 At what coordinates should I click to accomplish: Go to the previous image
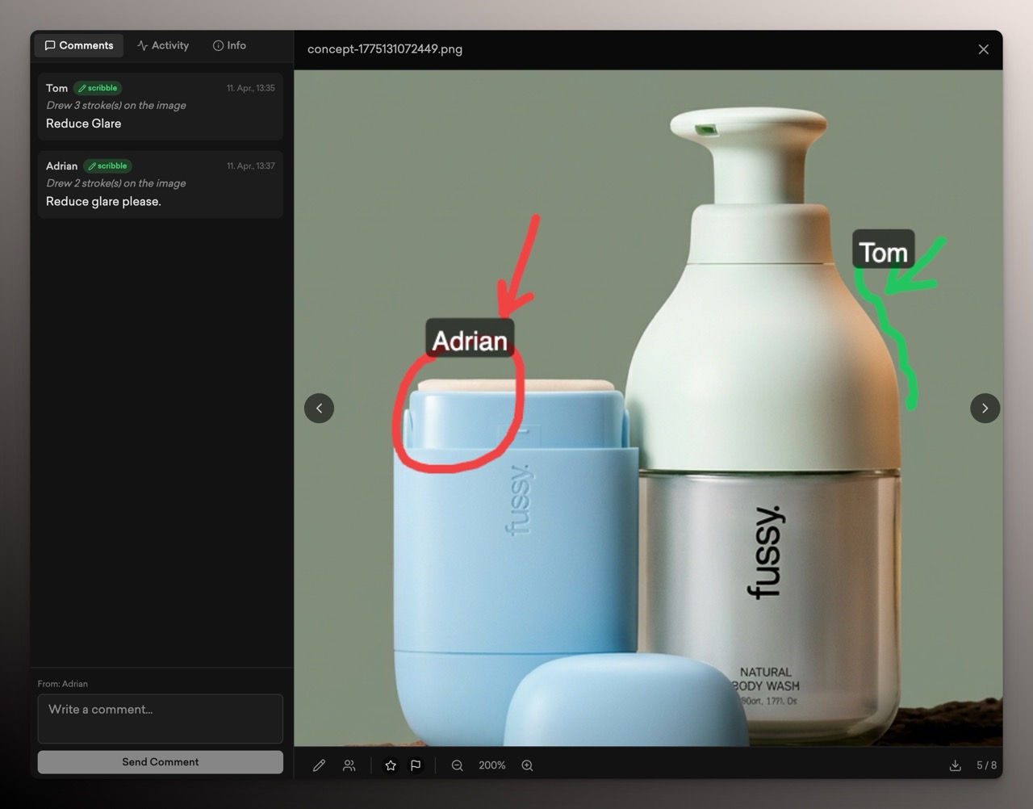point(319,408)
